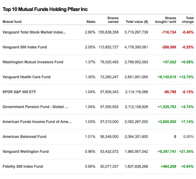The width and height of the screenshot is (196, 179).
Task: Select total change +12.70%
Action: [x=186, y=77]
